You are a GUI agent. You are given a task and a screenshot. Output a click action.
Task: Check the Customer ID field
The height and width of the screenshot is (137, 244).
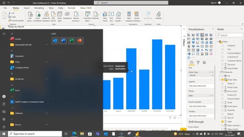[222, 57]
